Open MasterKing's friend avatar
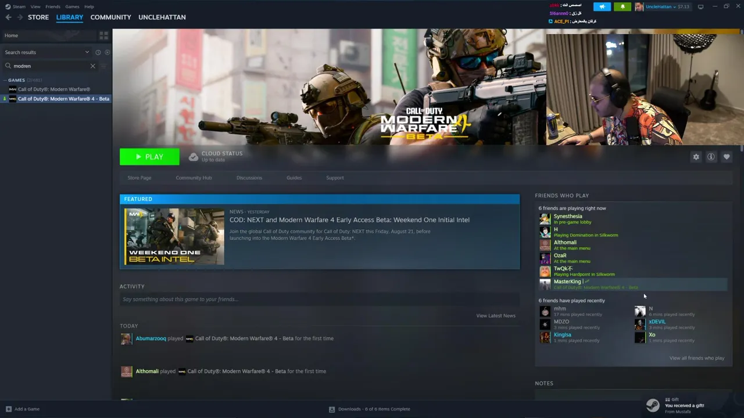This screenshot has width=744, height=418. [x=545, y=284]
